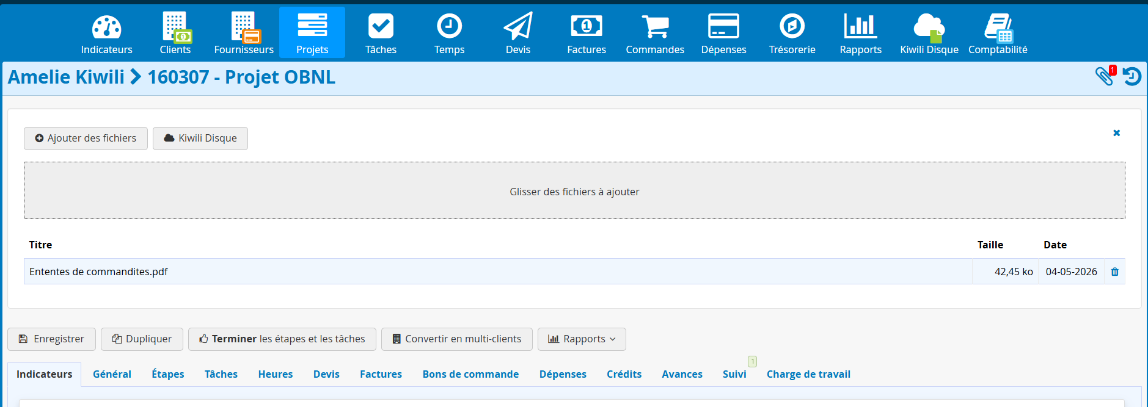Open the Fournisseurs module

(x=244, y=33)
